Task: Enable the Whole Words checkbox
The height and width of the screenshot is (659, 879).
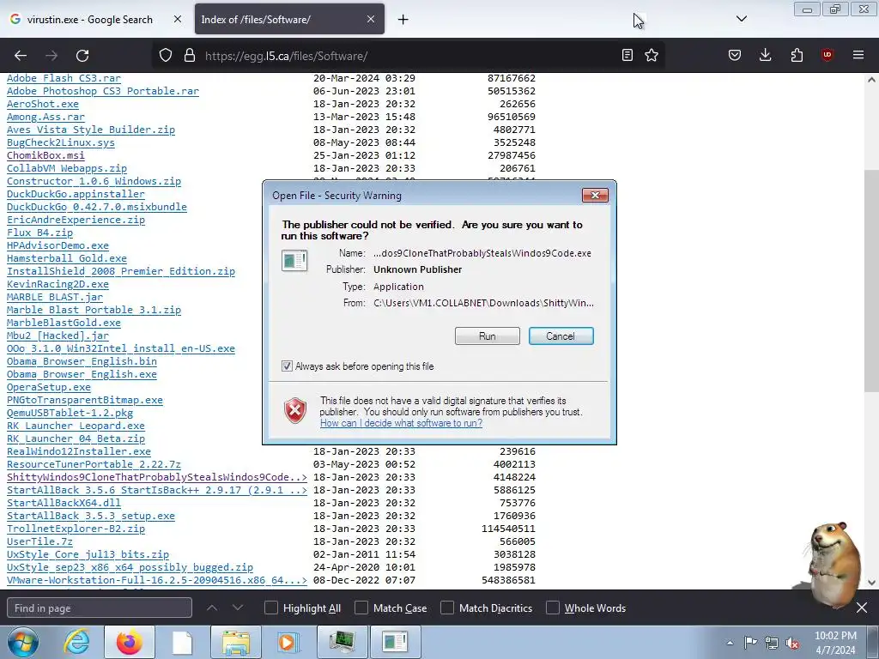Action: click(552, 608)
